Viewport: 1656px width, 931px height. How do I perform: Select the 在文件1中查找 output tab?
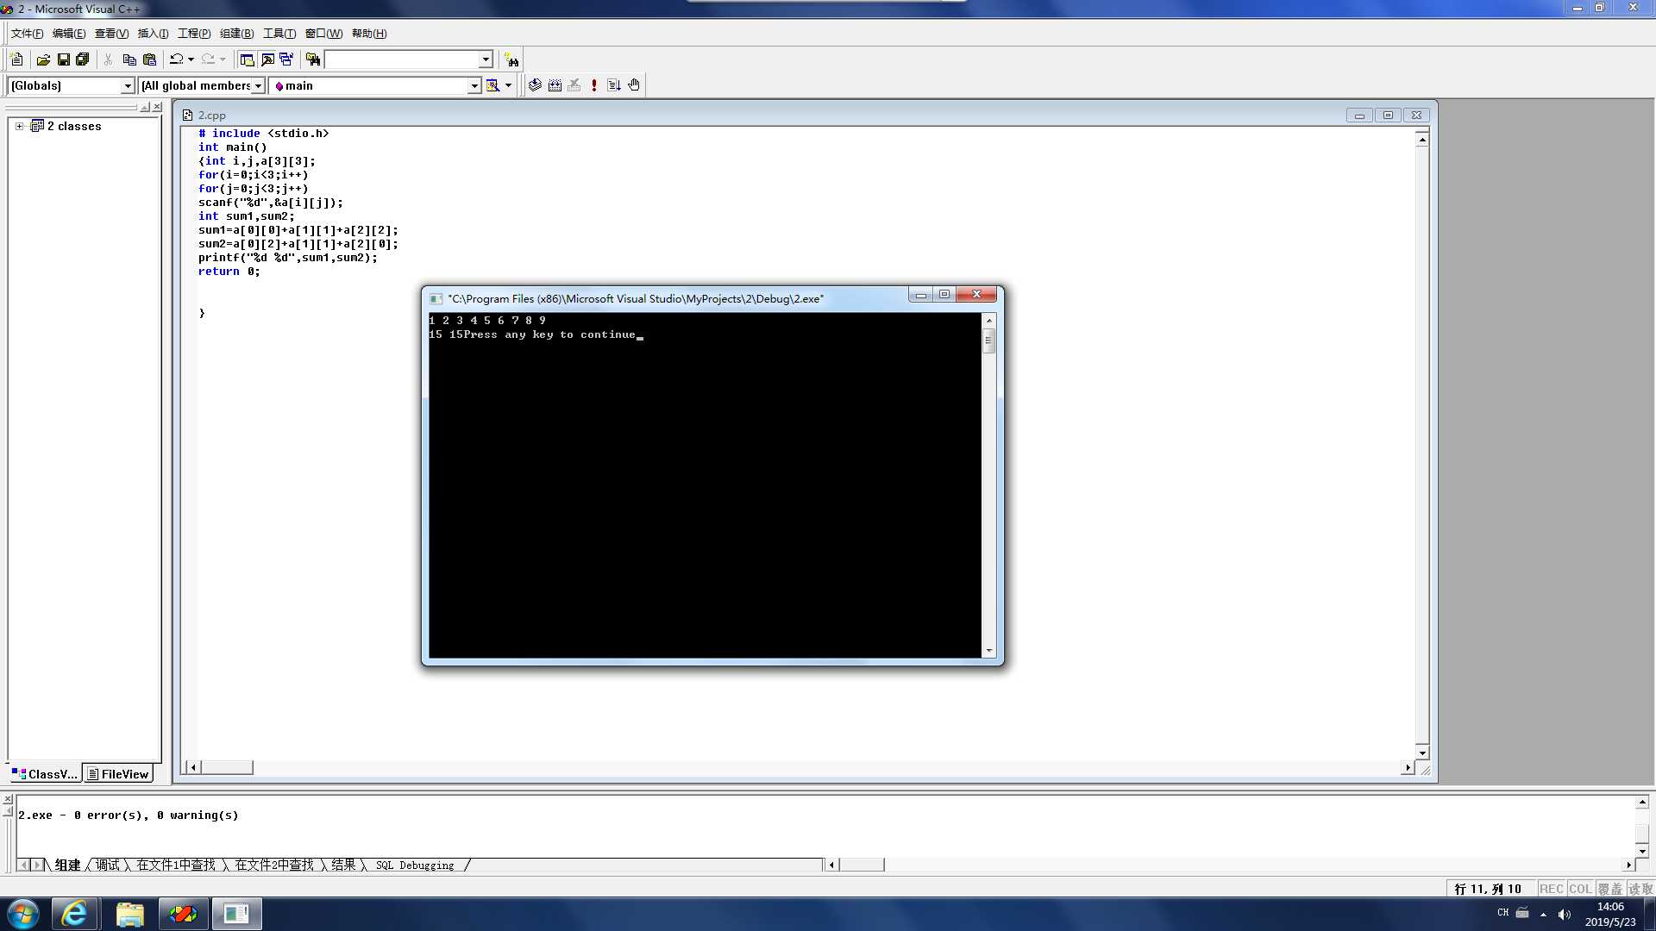tap(176, 865)
